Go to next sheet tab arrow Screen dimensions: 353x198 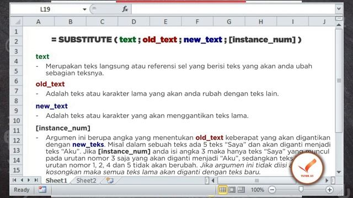tap(29, 180)
